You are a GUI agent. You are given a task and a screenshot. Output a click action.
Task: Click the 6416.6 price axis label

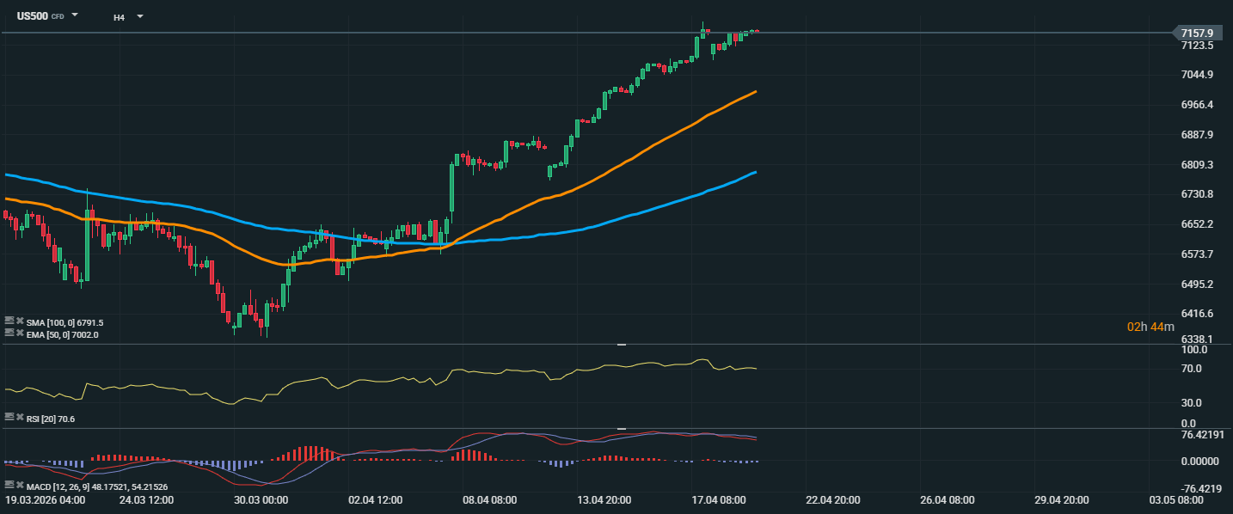point(1197,314)
